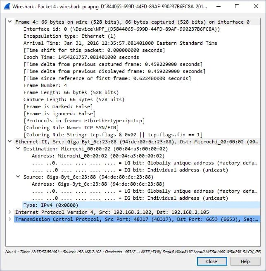
Task: Select Type: IPv4 (0x0800) row
Action: 141,205
